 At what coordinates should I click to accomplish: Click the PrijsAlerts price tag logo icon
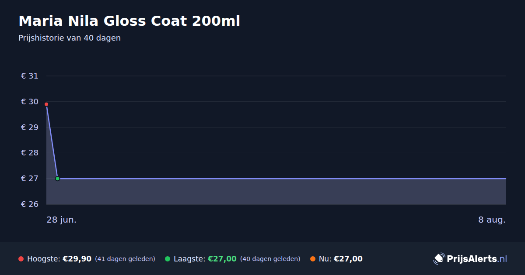pyautogui.click(x=439, y=259)
